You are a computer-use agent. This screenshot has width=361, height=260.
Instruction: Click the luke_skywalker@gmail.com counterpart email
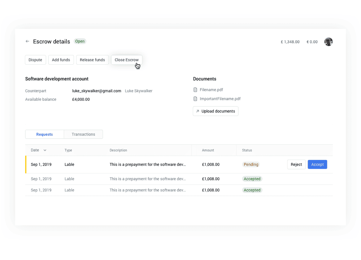(97, 91)
